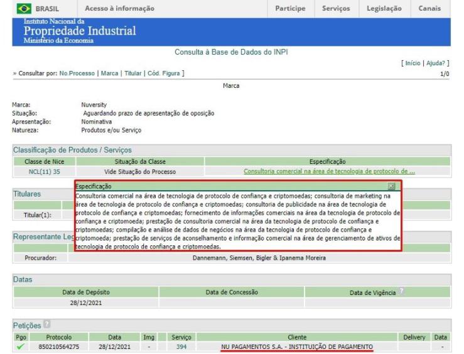Open the Legislação menu item
Image resolution: width=464 pixels, height=354 pixels.
click(384, 8)
